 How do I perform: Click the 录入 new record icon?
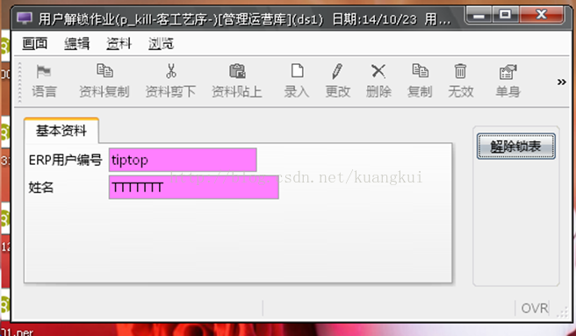[x=297, y=70]
